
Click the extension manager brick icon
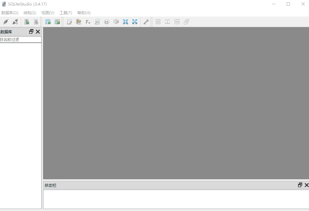pyautogui.click(x=116, y=22)
